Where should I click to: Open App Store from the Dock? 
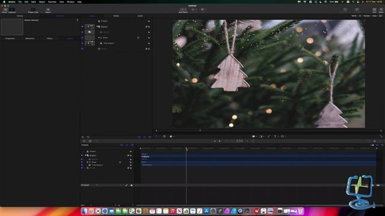206,211
